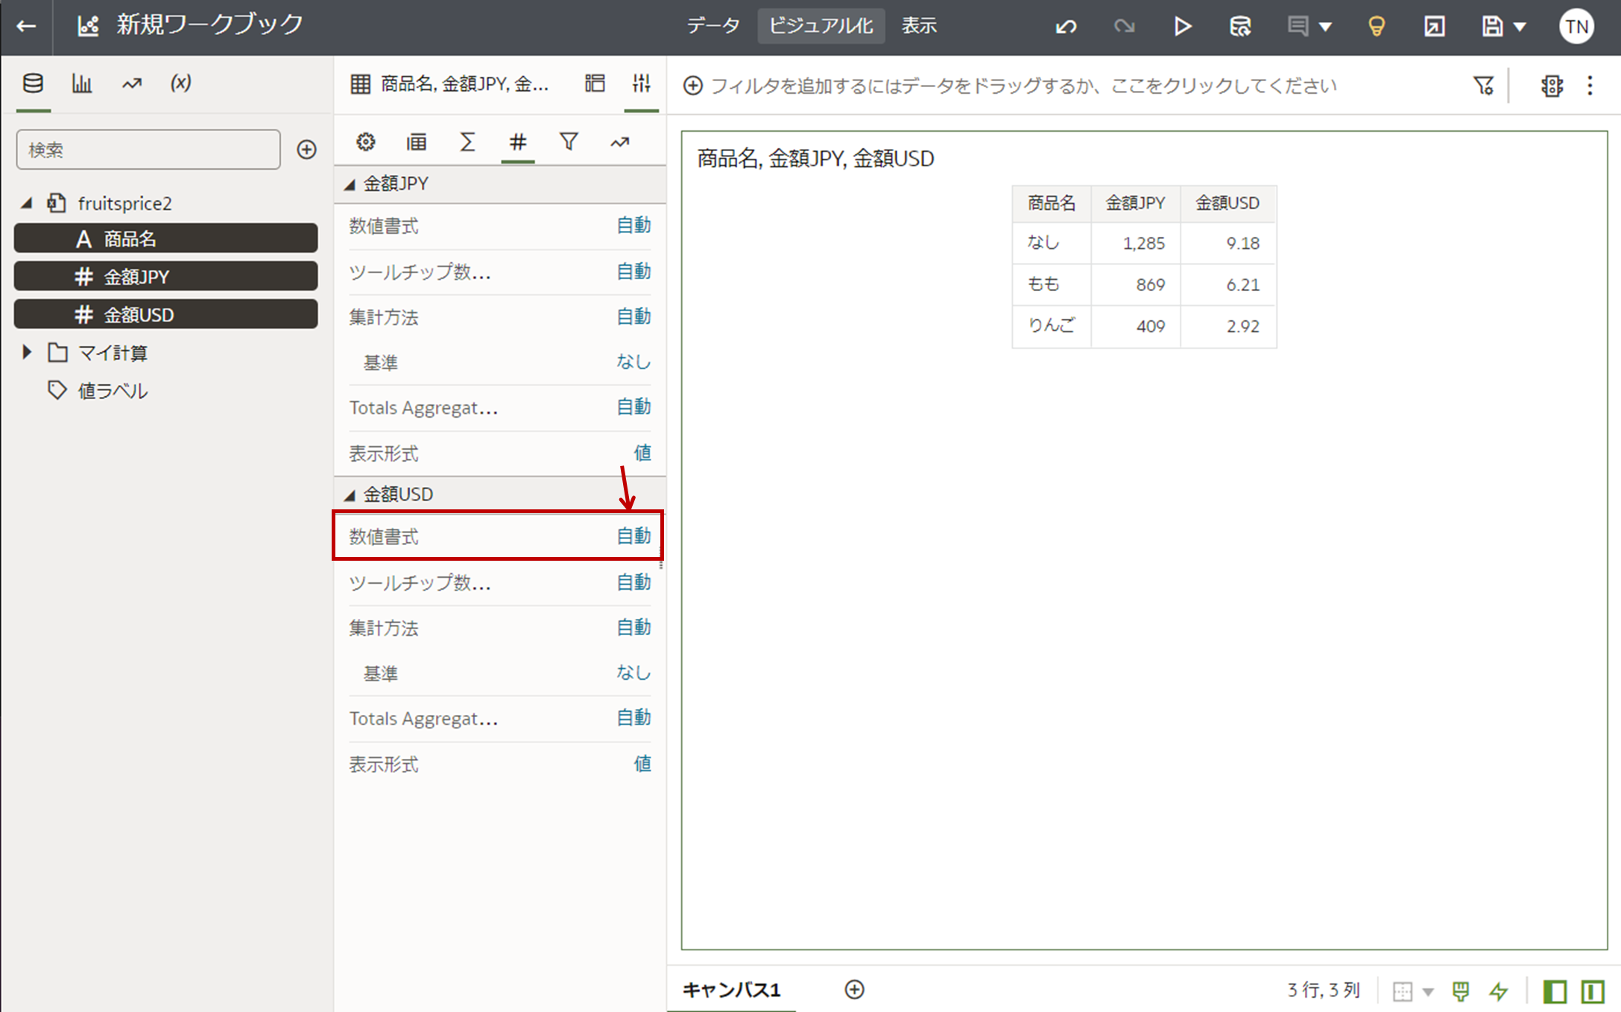Toggle the auto-apply data lightning icon
This screenshot has width=1621, height=1012.
coord(1498,991)
